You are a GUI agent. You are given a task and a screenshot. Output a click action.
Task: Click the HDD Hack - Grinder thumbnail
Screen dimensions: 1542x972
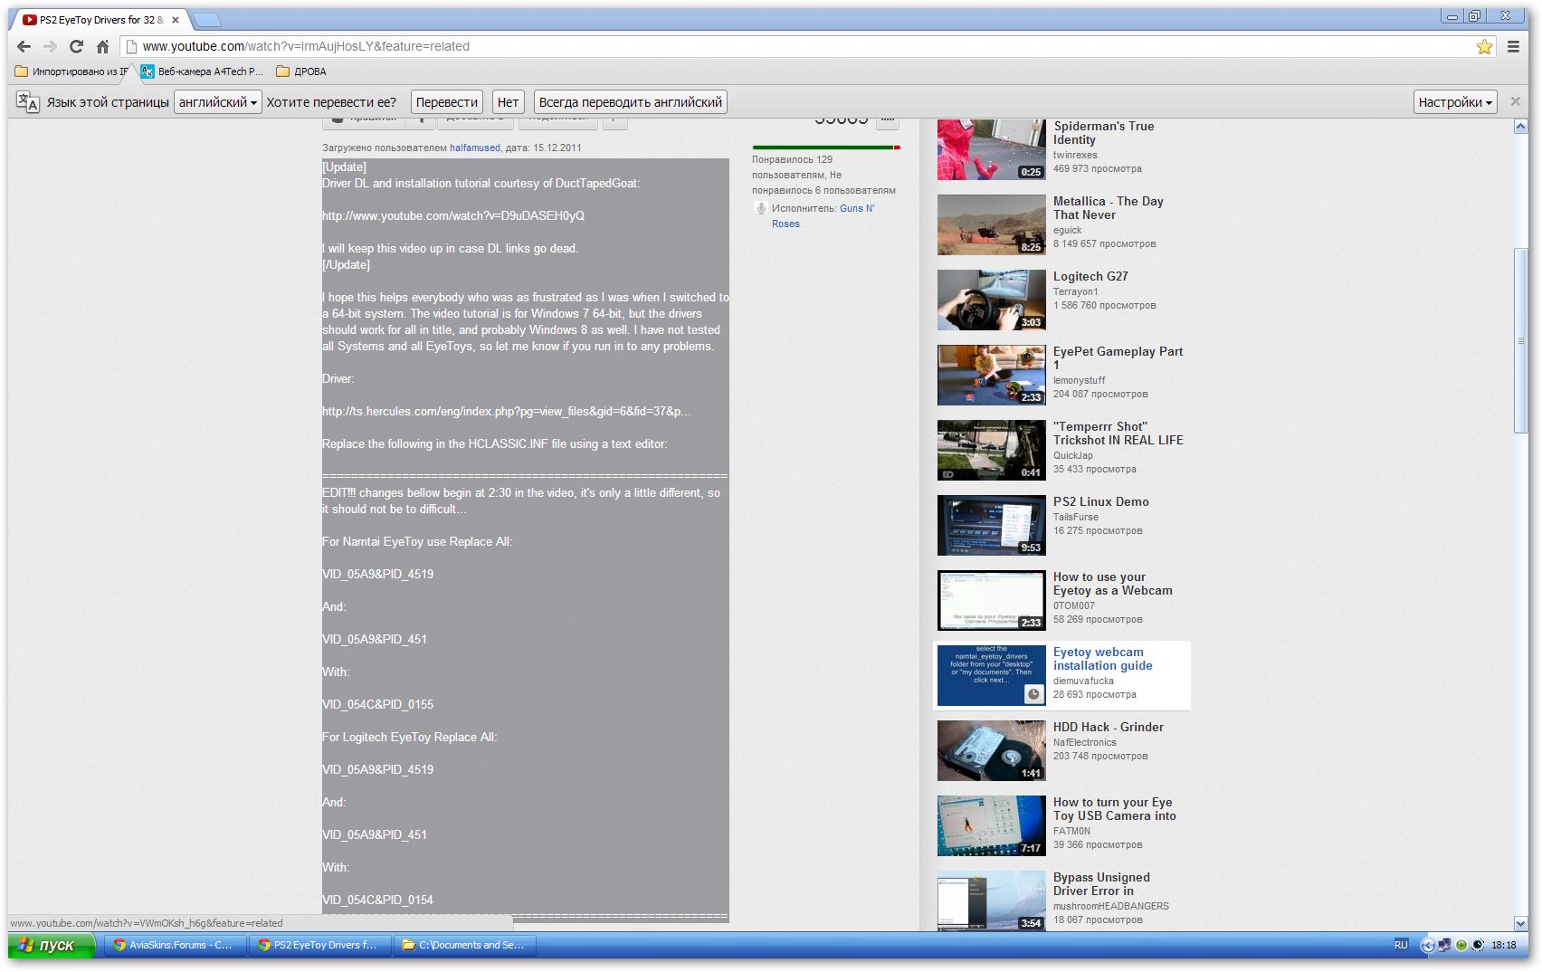coord(992,750)
